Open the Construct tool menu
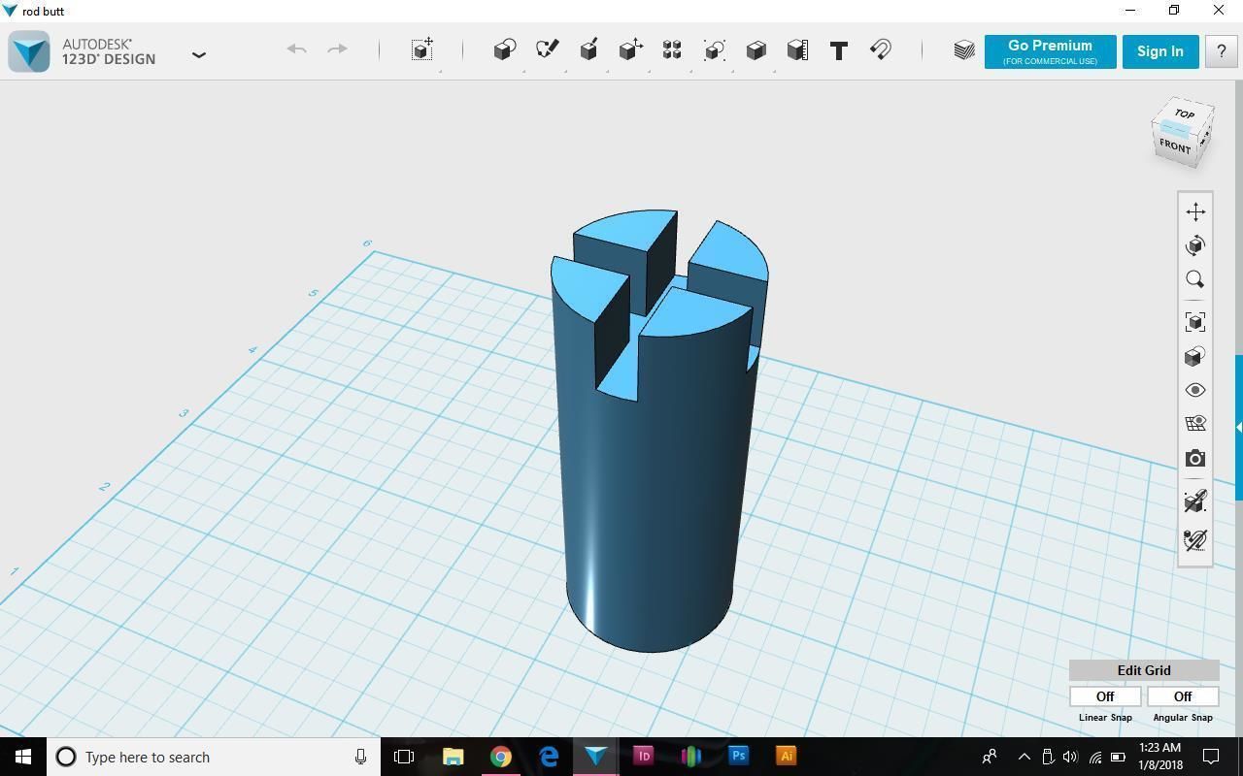This screenshot has height=776, width=1243. [588, 49]
